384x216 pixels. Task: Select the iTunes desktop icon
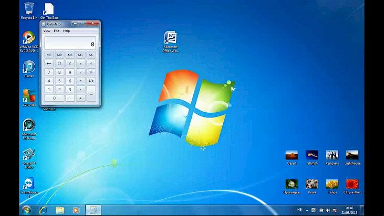pyautogui.click(x=29, y=69)
